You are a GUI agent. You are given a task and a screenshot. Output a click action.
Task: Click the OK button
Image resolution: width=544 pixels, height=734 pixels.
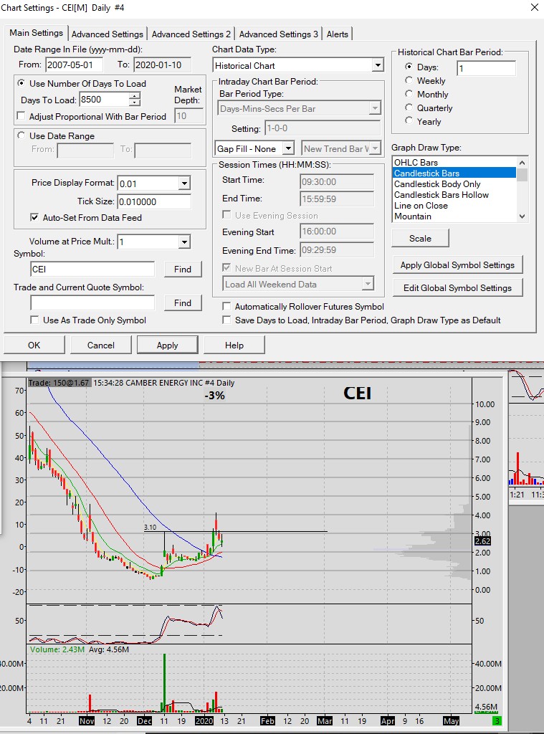click(x=34, y=345)
